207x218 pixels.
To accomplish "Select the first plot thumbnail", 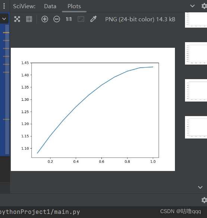I will click(x=196, y=20).
